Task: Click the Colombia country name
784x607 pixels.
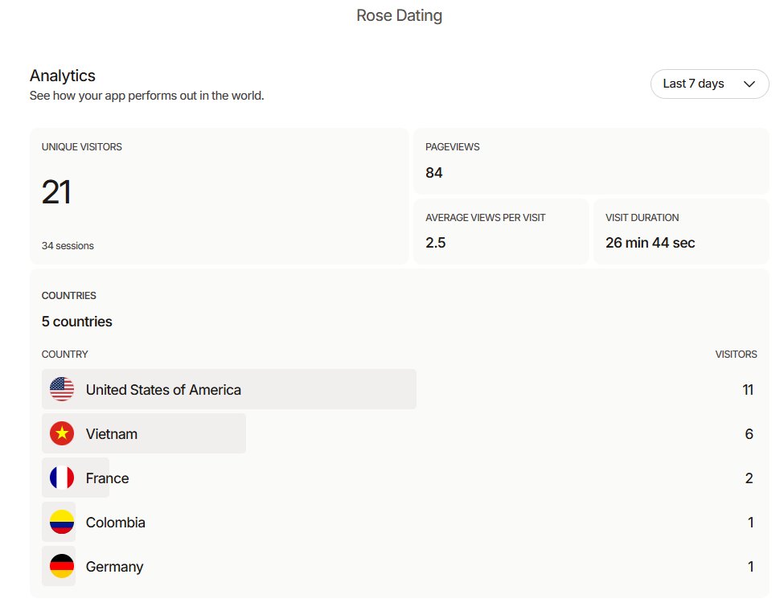Action: point(116,523)
